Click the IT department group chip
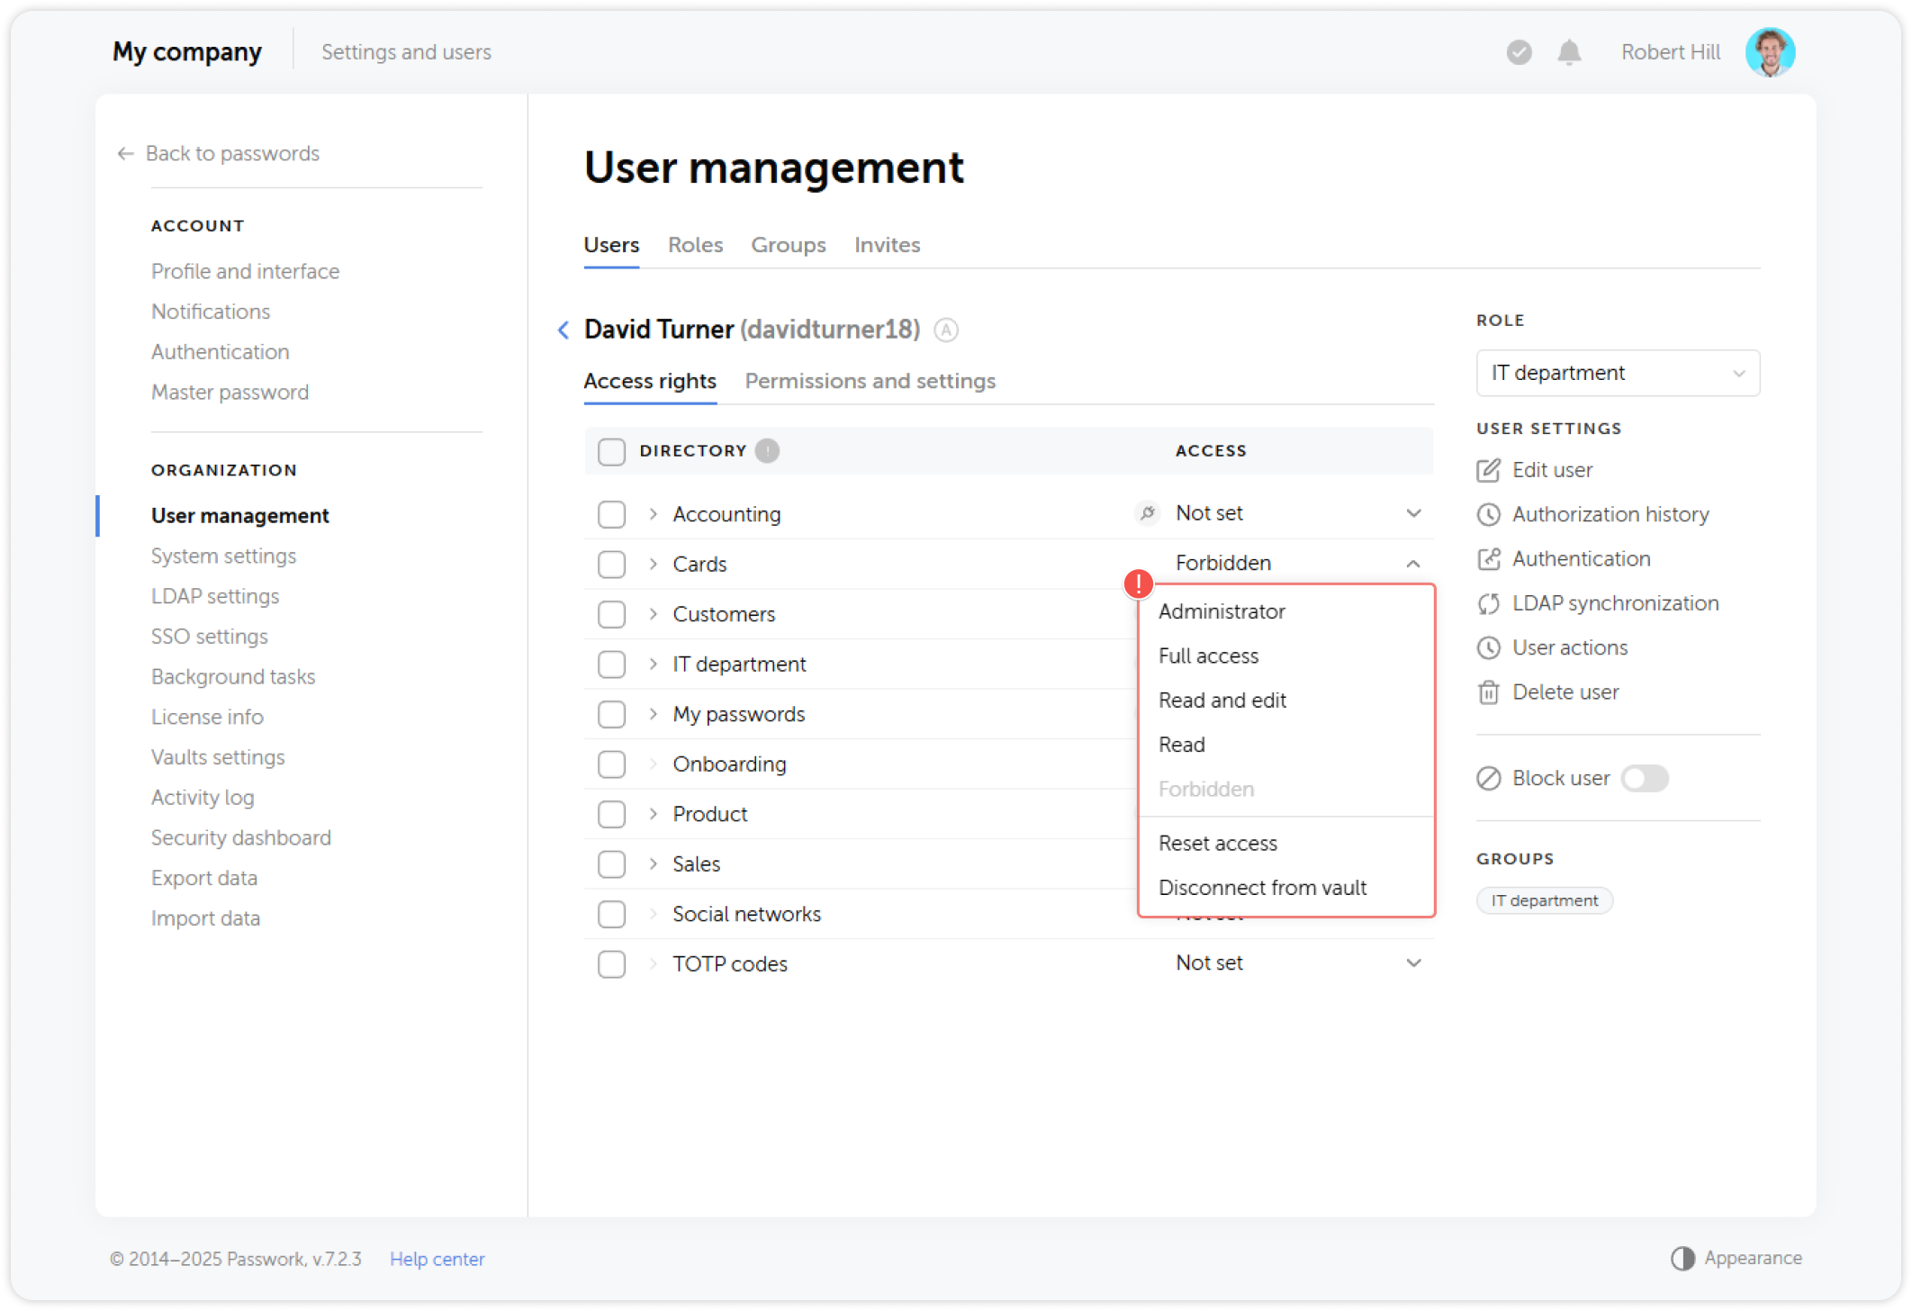 tap(1544, 900)
